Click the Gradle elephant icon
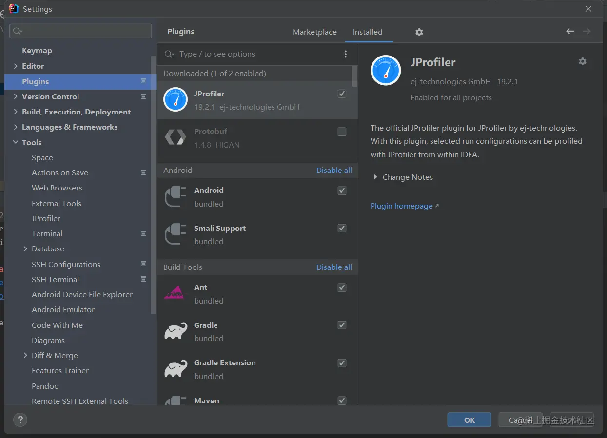Viewport: 607px width, 438px height. pyautogui.click(x=176, y=331)
